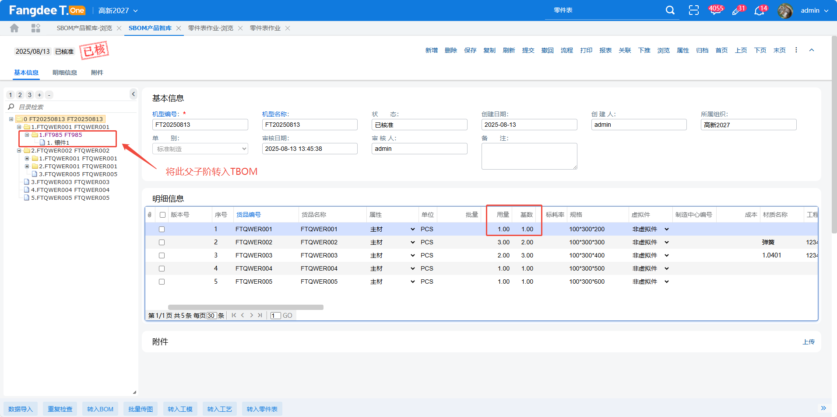Click the search magnifier icon in header
This screenshot has width=837, height=417.
pyautogui.click(x=670, y=10)
